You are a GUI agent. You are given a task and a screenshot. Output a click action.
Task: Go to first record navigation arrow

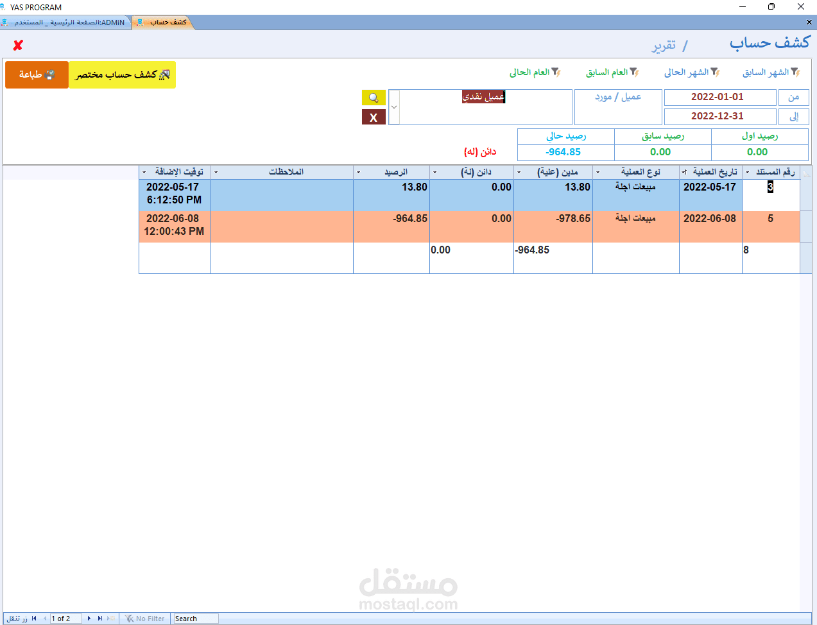pos(34,619)
